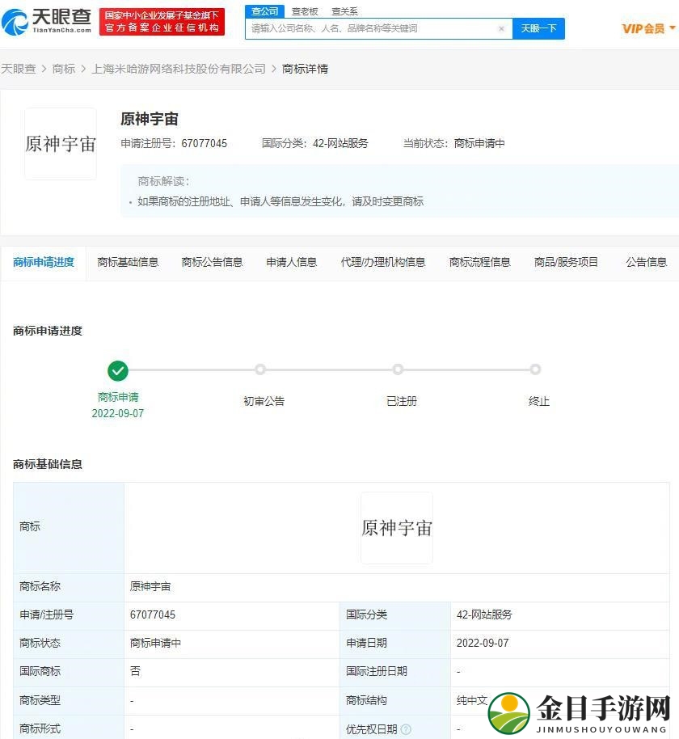Clear the search box with the X icon
The image size is (679, 739).
(501, 29)
